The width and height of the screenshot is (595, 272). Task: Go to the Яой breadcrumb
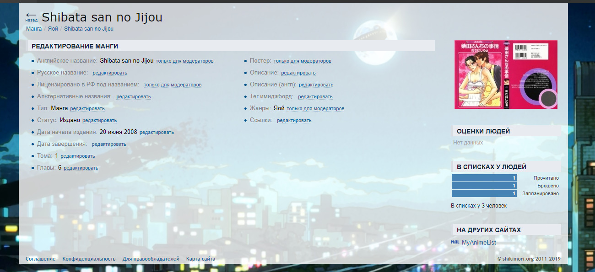click(53, 29)
